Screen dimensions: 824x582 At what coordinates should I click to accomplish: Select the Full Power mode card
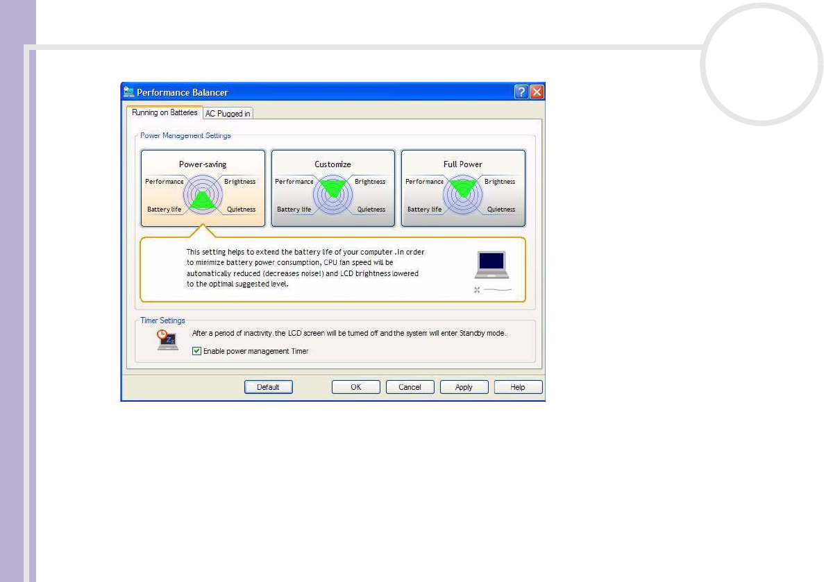[x=463, y=188]
